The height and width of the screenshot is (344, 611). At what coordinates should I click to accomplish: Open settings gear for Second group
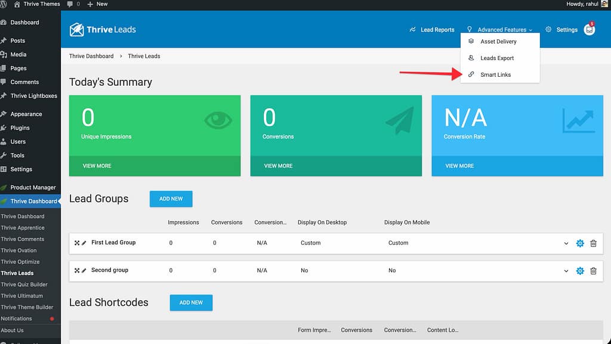(x=579, y=271)
